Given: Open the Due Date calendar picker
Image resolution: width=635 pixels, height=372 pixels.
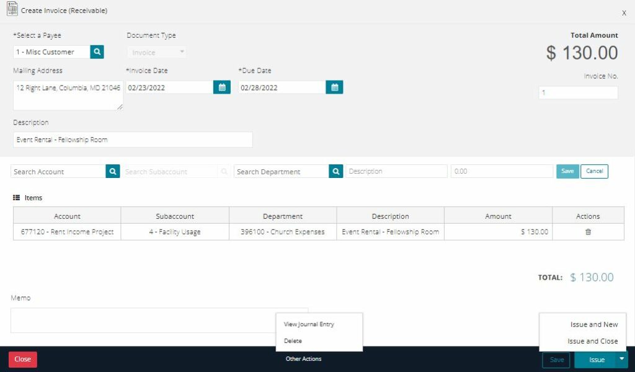Looking at the screenshot, I should (334, 87).
